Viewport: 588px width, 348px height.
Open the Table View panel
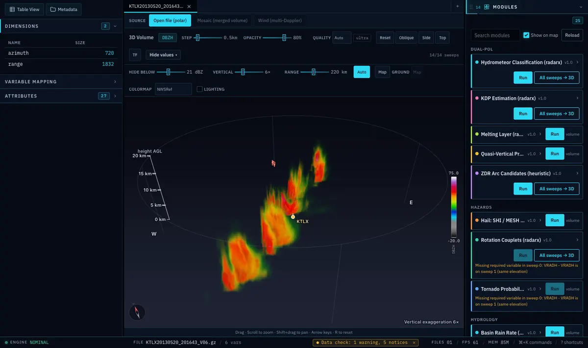point(24,9)
